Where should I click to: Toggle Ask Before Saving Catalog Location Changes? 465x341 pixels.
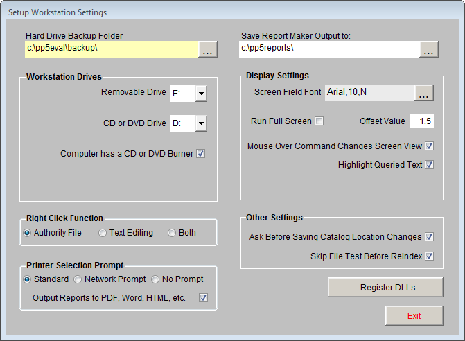tap(430, 237)
